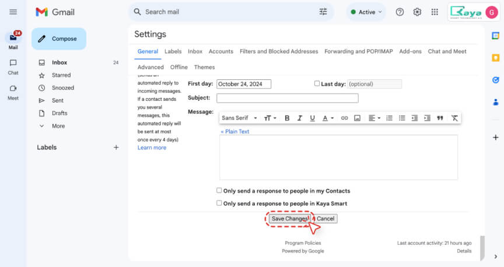
Task: Switch to Mail in side rail
Action: click(13, 40)
